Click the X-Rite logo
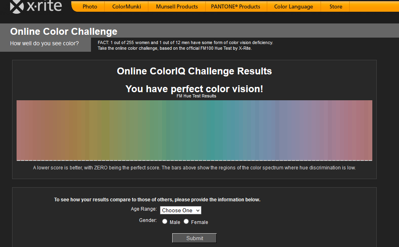Screen dimensions: 399x247 (36, 6)
